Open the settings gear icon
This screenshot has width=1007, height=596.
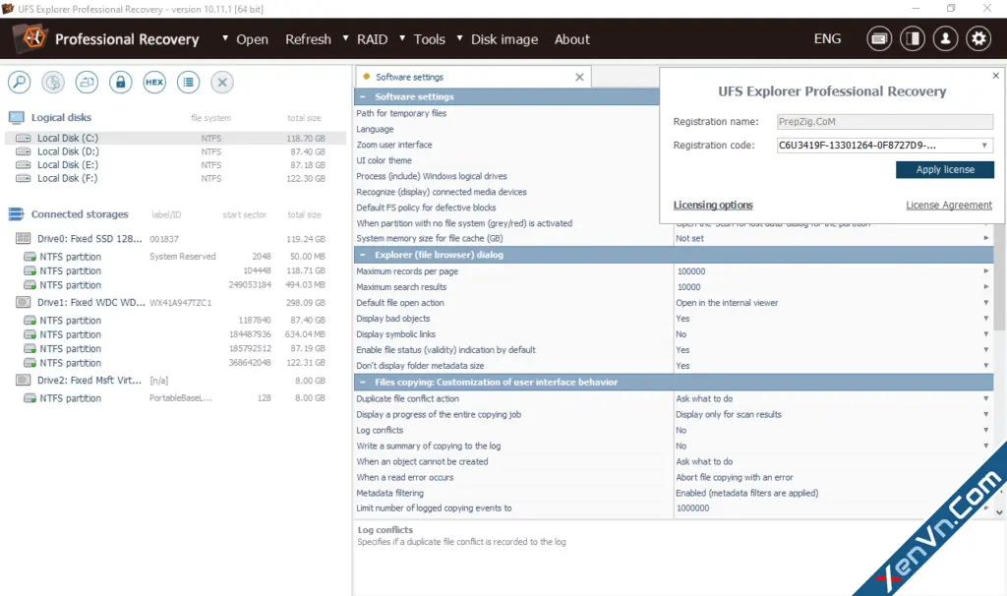978,39
